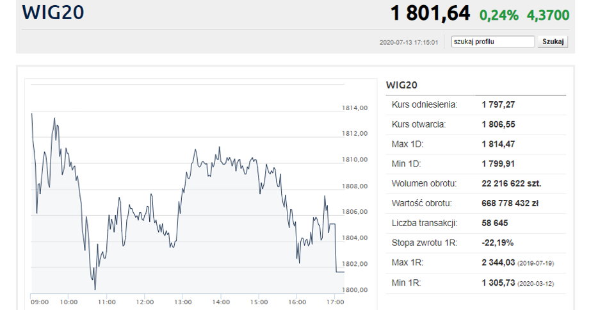Viewport: 607px width, 310px height.
Task: Click the Max 1D value 1 814,47
Action: click(498, 144)
